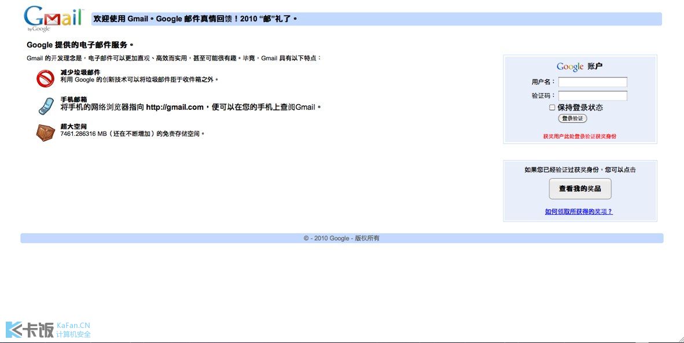The image size is (684, 343).
Task: Click the 减少垃圾邮件 heading
Action: pos(80,72)
